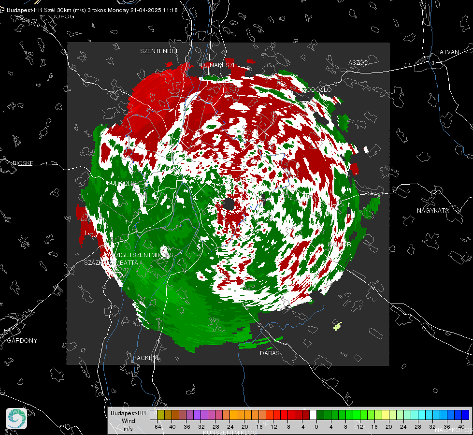473x435 pixels.
Task: Click the DOROG town label
Action: 63,16
